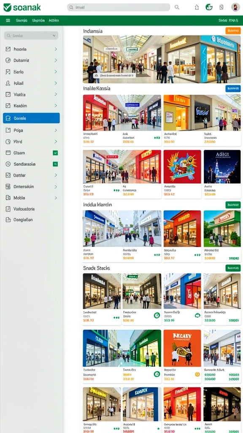
Task: Click the green circular badge on second Snade Stacks card
Action: 157,315
